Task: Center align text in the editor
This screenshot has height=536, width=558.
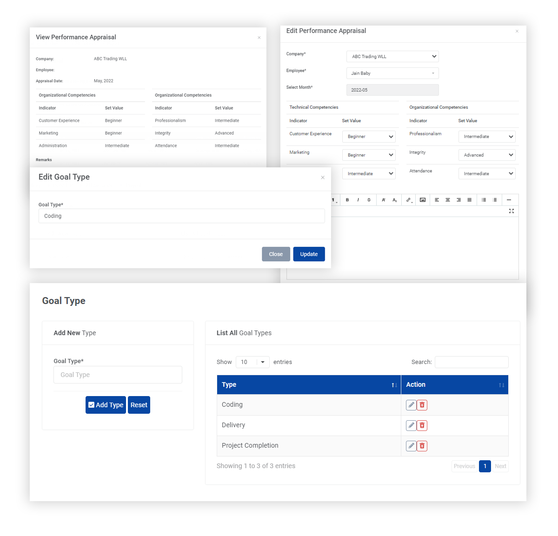Action: click(448, 200)
